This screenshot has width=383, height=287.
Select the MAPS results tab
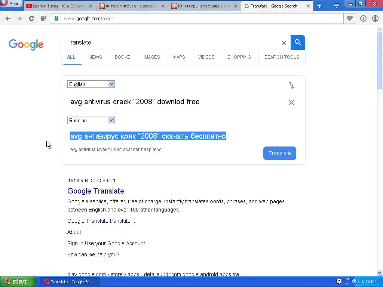click(179, 57)
